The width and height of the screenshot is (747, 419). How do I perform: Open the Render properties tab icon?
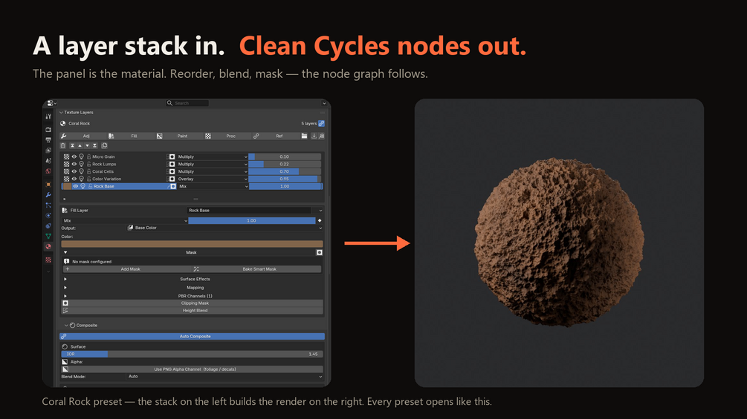coord(48,129)
